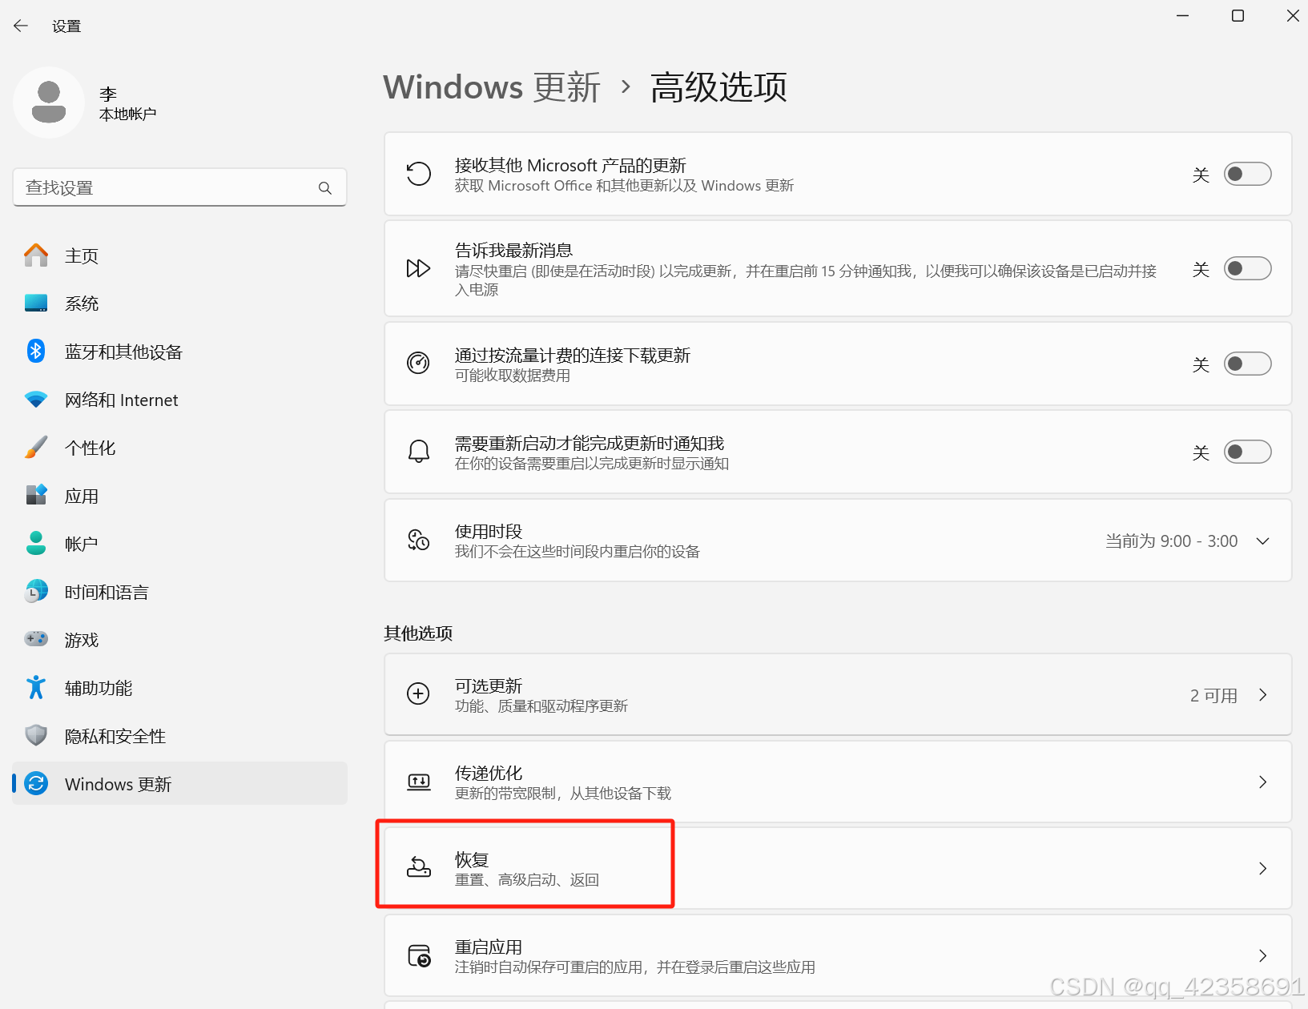This screenshot has height=1009, width=1308.
Task: Open 隐私和安全性 settings
Action: tap(179, 736)
